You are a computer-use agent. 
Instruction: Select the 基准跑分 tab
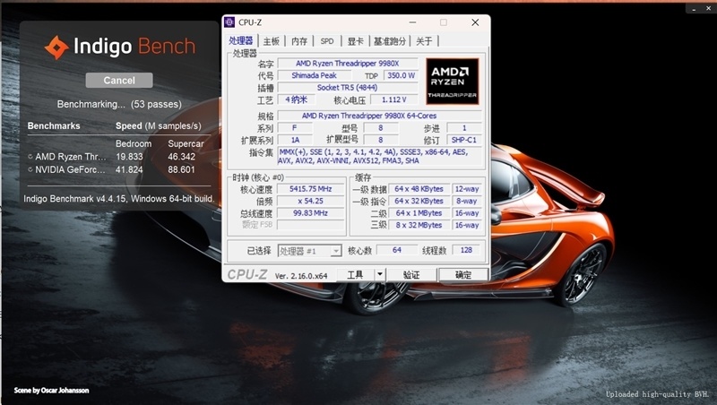coord(391,41)
